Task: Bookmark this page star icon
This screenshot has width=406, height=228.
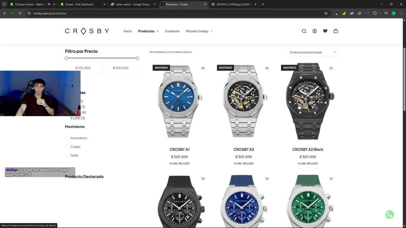Action: pos(326,13)
